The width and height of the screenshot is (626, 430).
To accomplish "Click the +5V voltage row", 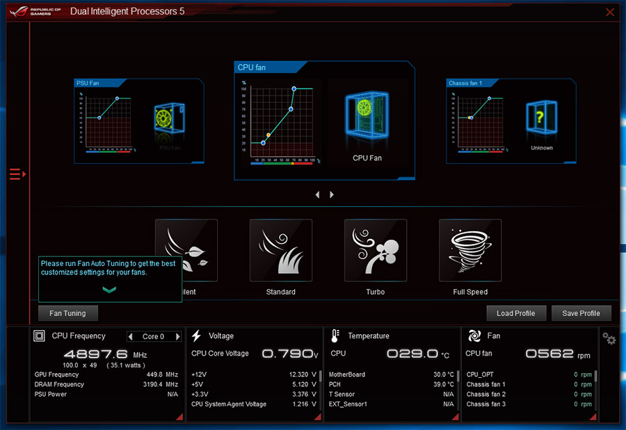I will [254, 385].
